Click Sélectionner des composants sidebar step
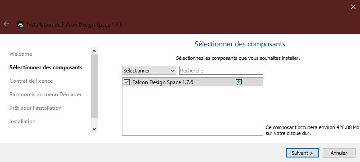This screenshot has width=360, height=162. (x=46, y=67)
